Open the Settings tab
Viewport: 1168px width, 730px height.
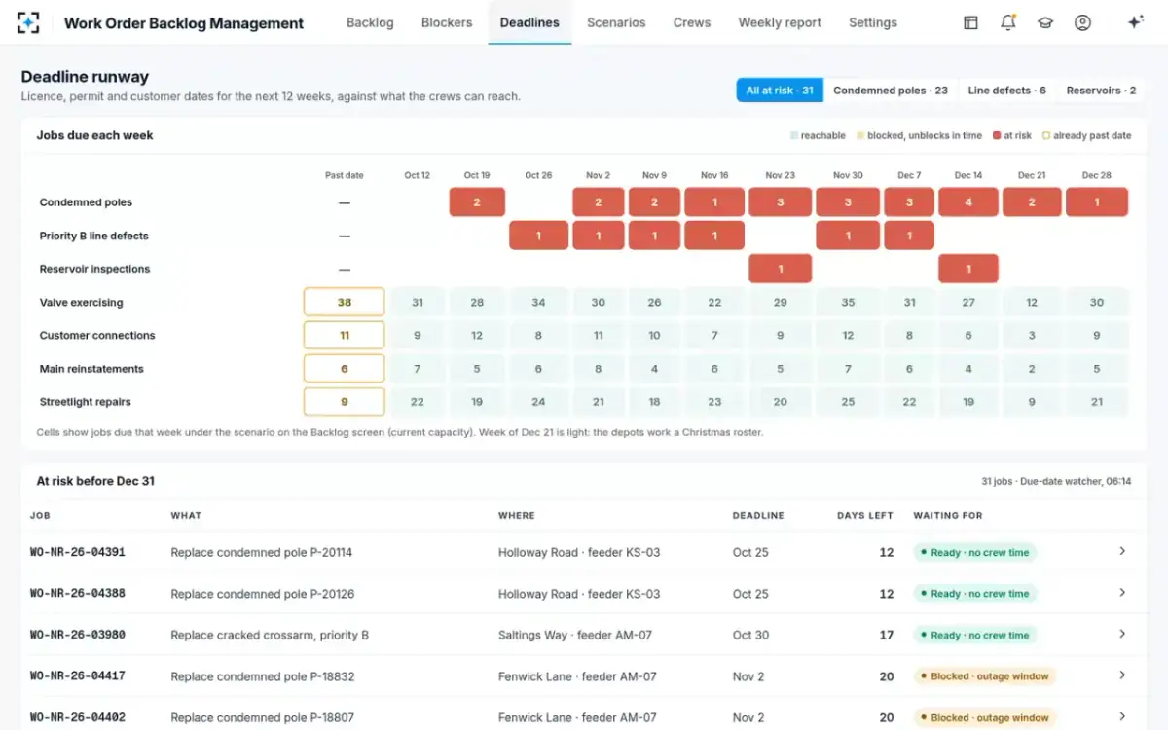pyautogui.click(x=873, y=22)
